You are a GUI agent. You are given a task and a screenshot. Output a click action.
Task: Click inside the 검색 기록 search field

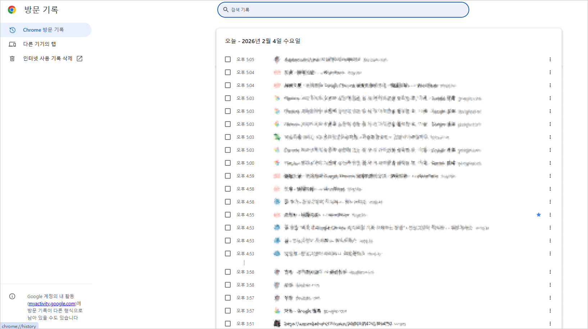click(343, 10)
